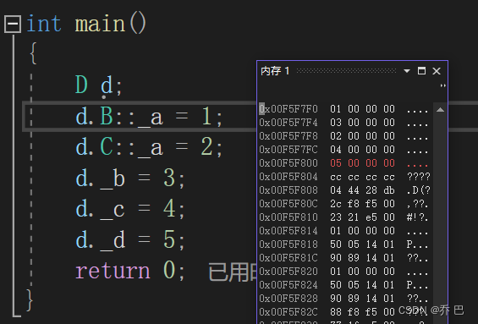Click memory address 0x00F5F80C

point(288,204)
